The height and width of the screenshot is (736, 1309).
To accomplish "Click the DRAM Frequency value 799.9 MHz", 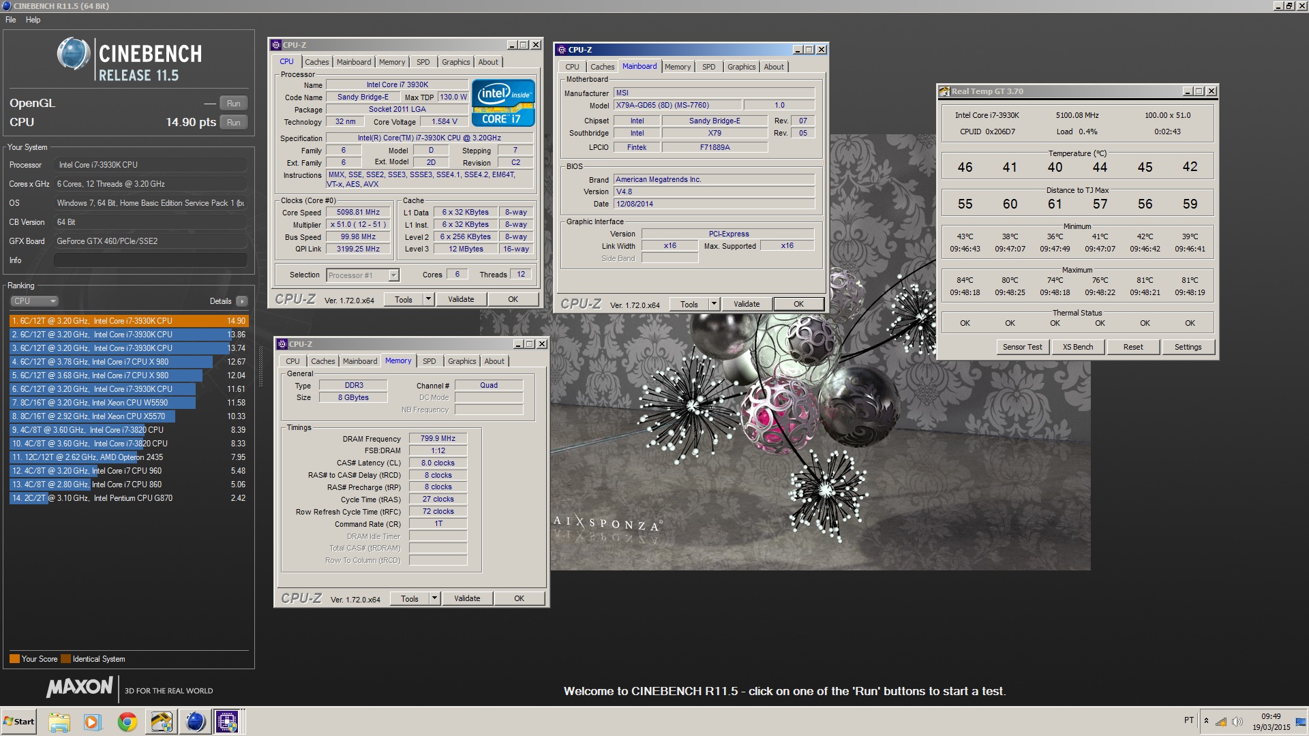I will coord(438,439).
